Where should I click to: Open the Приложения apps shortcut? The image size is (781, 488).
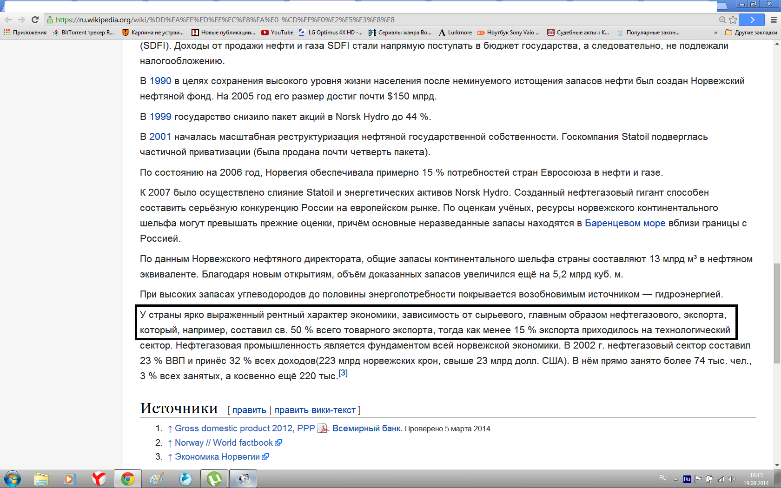(x=25, y=33)
